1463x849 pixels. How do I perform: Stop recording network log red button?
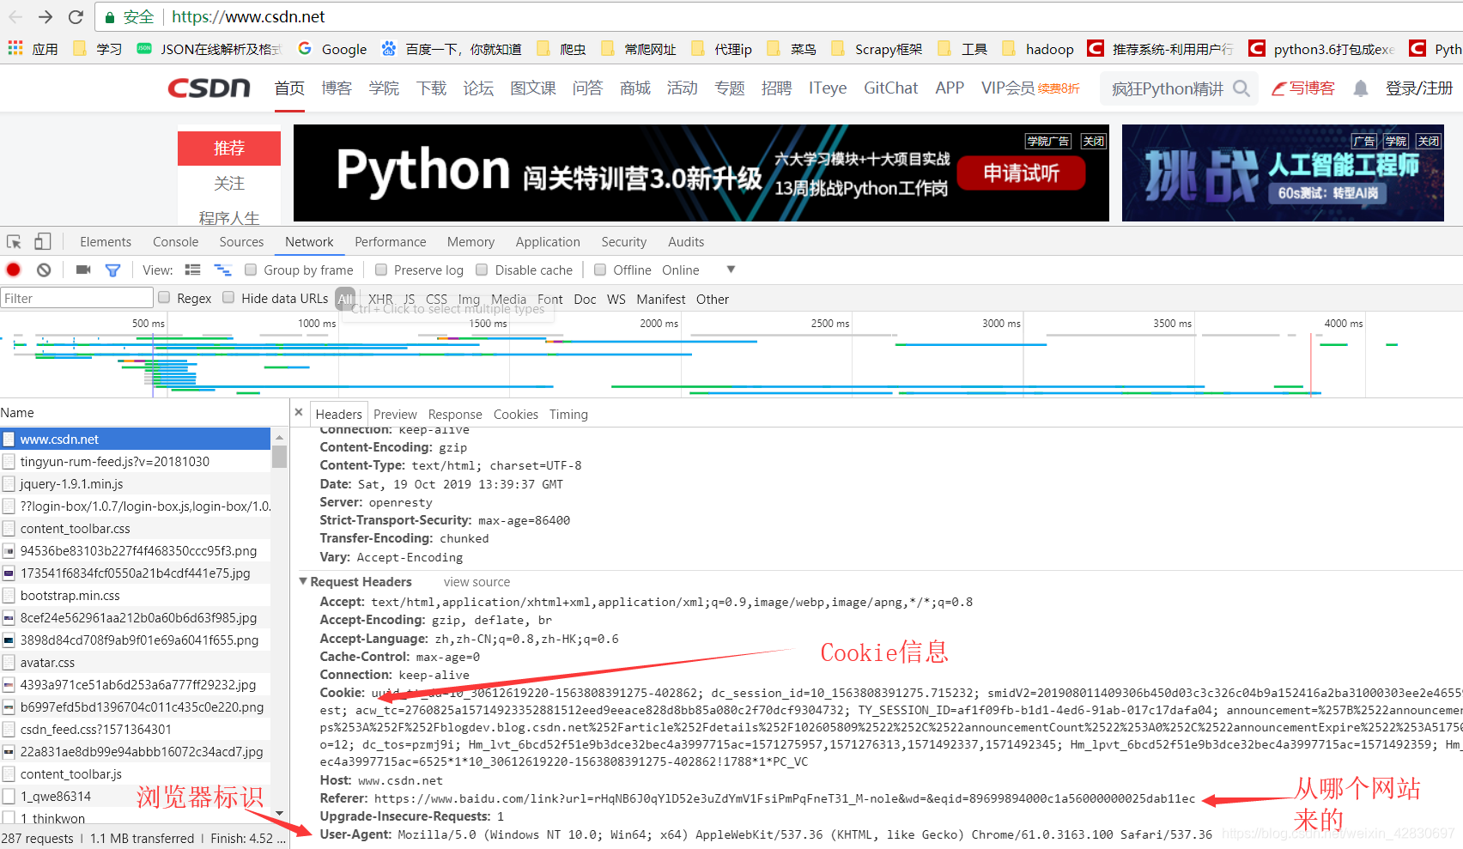click(14, 270)
